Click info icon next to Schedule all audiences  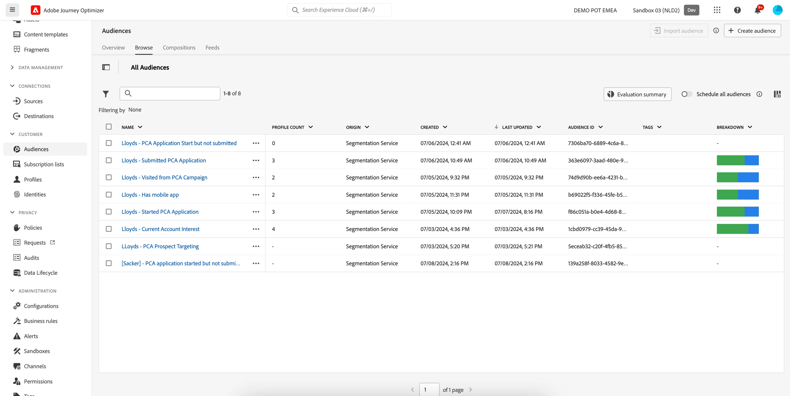(759, 94)
